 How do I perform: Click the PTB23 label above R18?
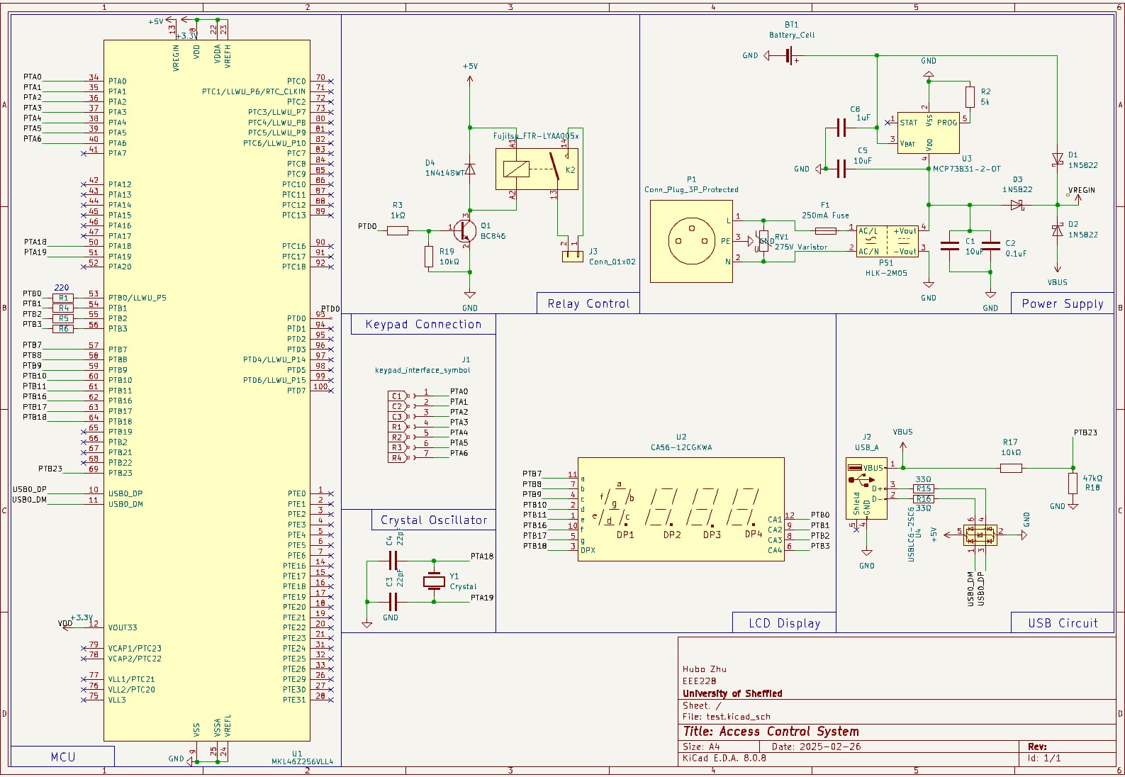(x=1085, y=432)
